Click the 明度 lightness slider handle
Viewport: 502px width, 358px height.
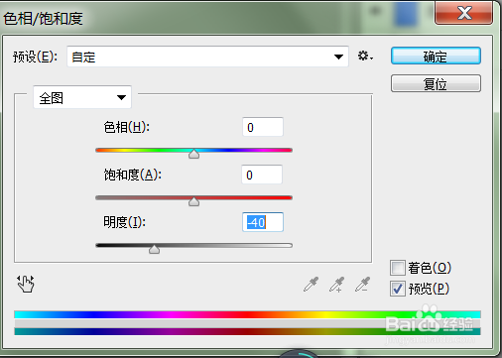click(154, 249)
